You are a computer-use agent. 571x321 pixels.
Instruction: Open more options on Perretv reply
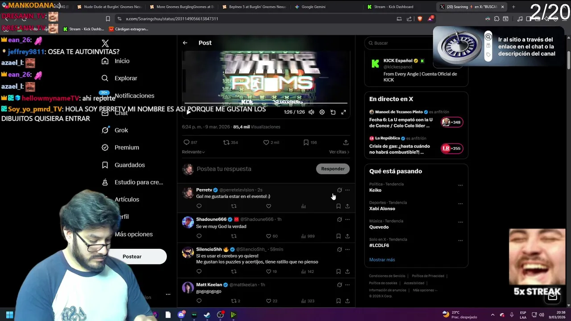tap(348, 190)
